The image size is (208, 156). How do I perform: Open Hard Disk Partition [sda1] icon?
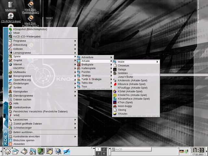click(31, 7)
